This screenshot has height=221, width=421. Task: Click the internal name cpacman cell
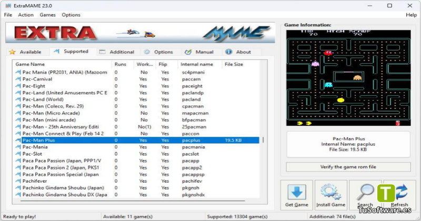193,106
